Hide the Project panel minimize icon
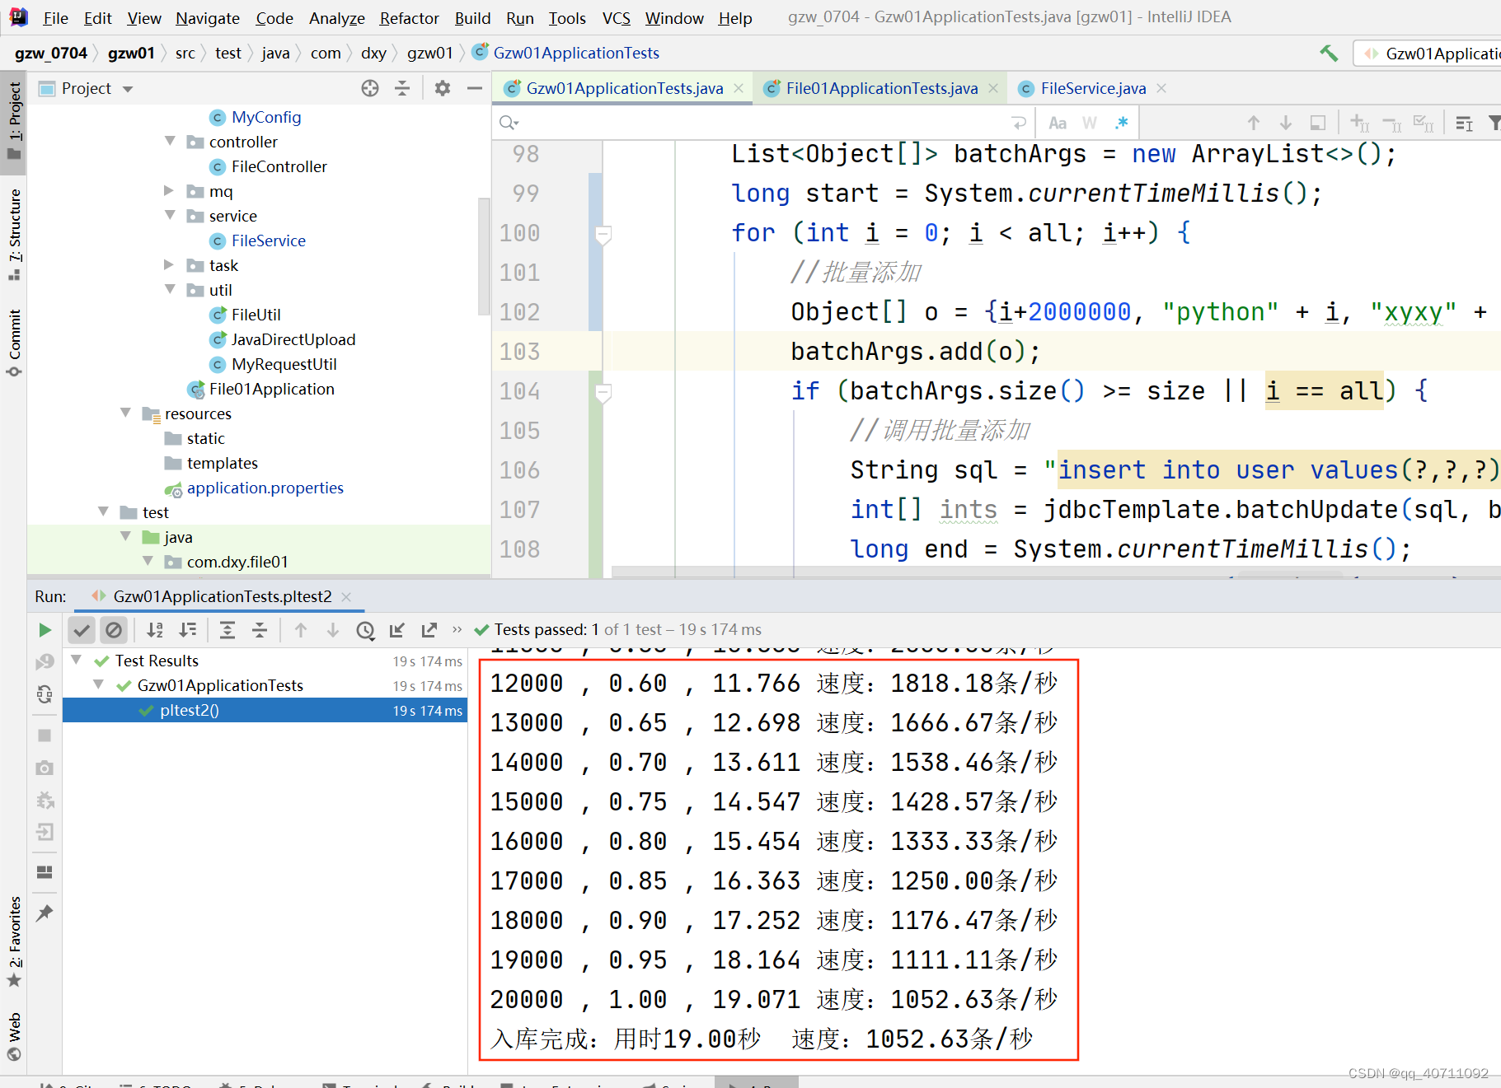The image size is (1501, 1088). point(475,88)
